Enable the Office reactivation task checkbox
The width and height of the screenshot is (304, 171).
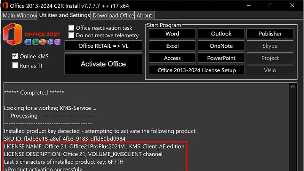(x=71, y=28)
